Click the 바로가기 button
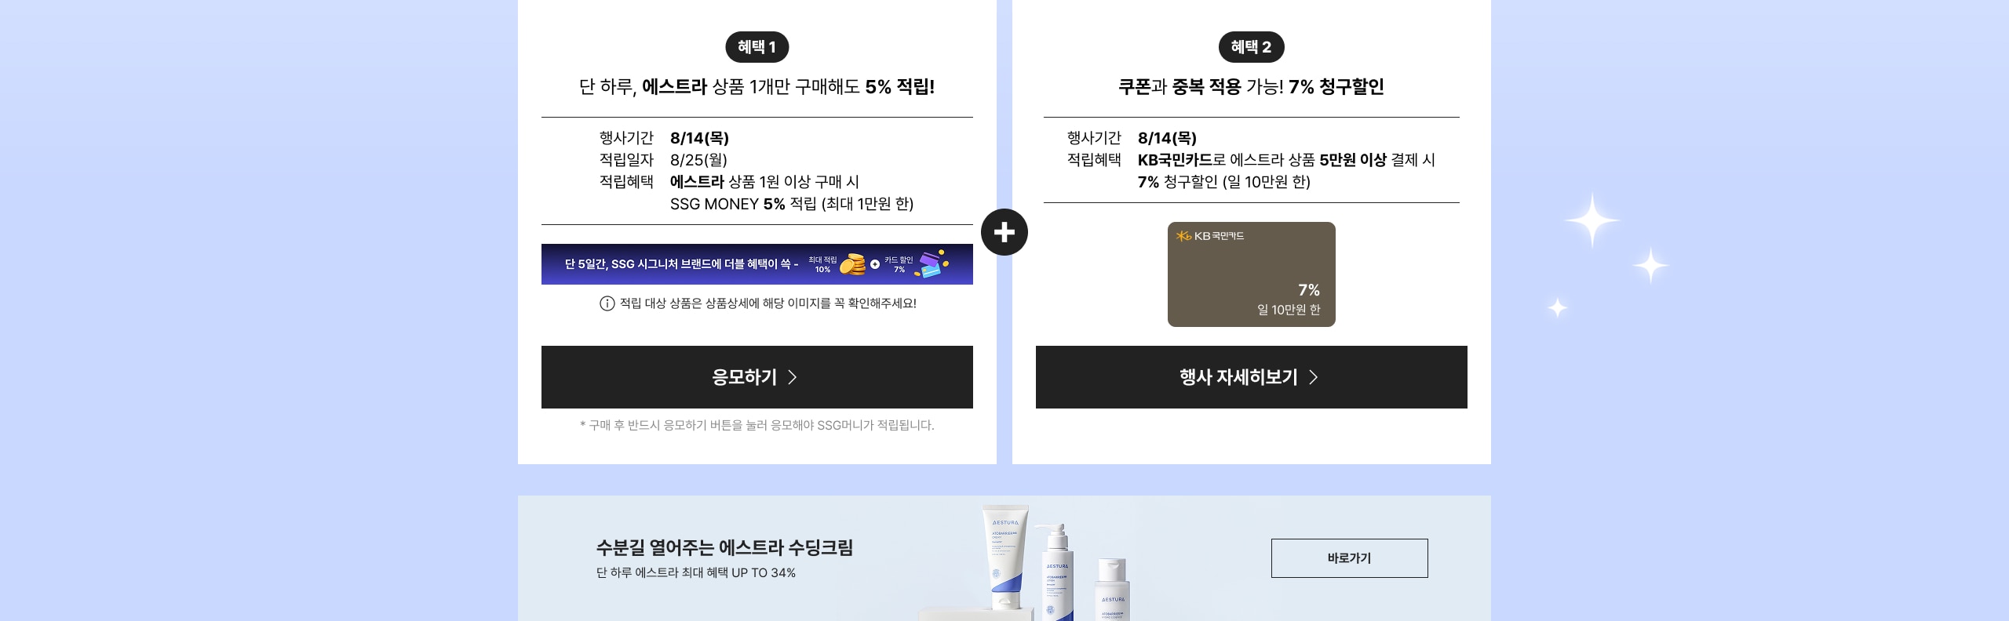The image size is (2009, 621). (x=1349, y=558)
